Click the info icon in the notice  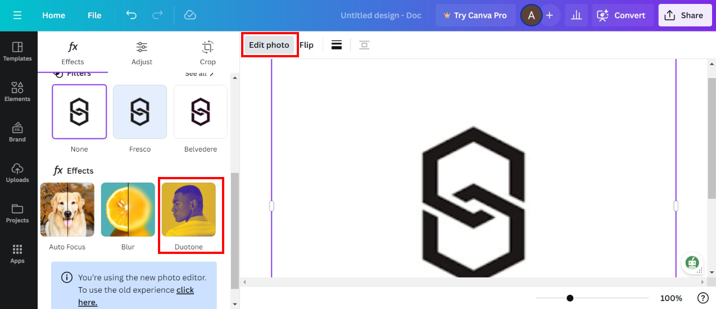point(66,277)
